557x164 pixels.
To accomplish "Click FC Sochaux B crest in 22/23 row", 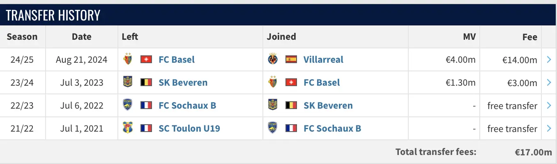I will (x=128, y=105).
